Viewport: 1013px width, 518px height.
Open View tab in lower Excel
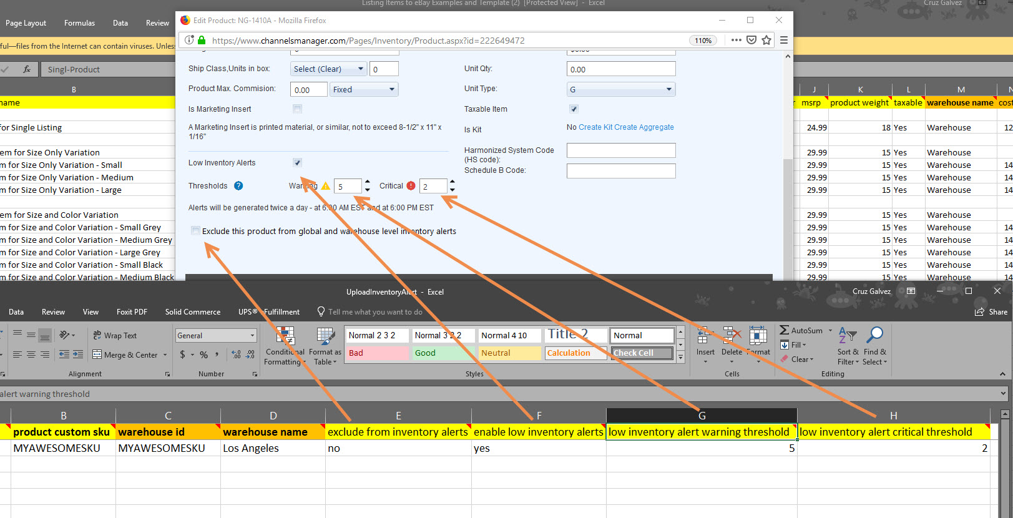(x=91, y=311)
